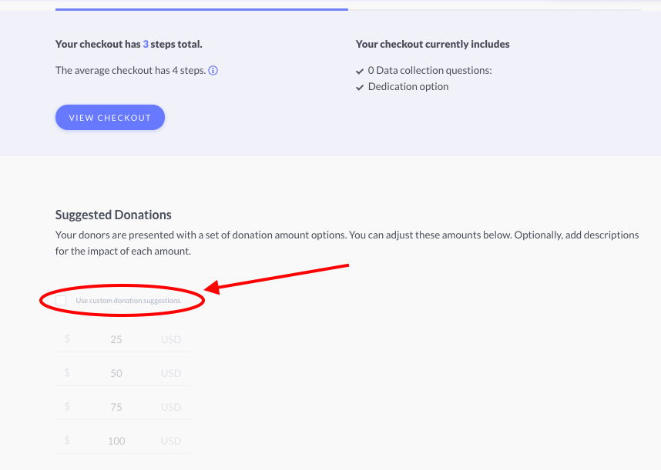Click the dollar sign in the 25 amount row

pyautogui.click(x=67, y=338)
